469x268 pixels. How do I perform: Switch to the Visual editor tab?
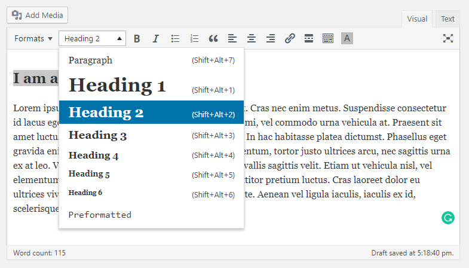pyautogui.click(x=417, y=19)
